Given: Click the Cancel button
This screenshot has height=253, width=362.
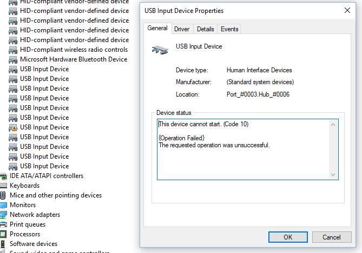Looking at the screenshot, I should tap(332, 237).
